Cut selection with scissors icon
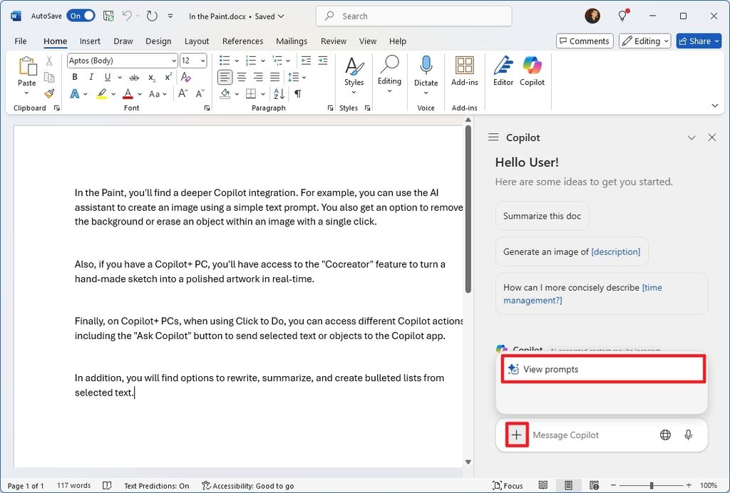Image resolution: width=730 pixels, height=493 pixels. 49,61
